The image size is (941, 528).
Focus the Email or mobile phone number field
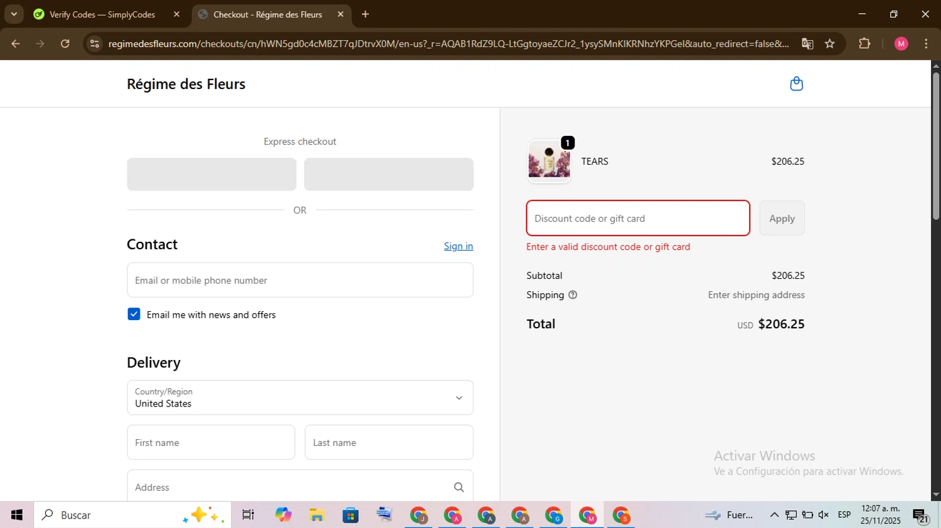(x=300, y=280)
